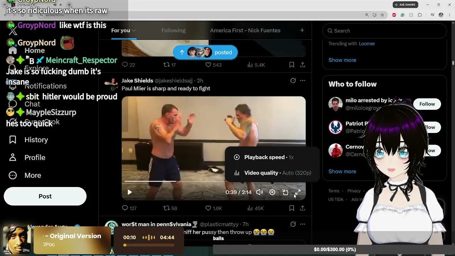Screen dimensions: 455x256
Task: Open milo arrested profile picture
Action: pos(335,104)
